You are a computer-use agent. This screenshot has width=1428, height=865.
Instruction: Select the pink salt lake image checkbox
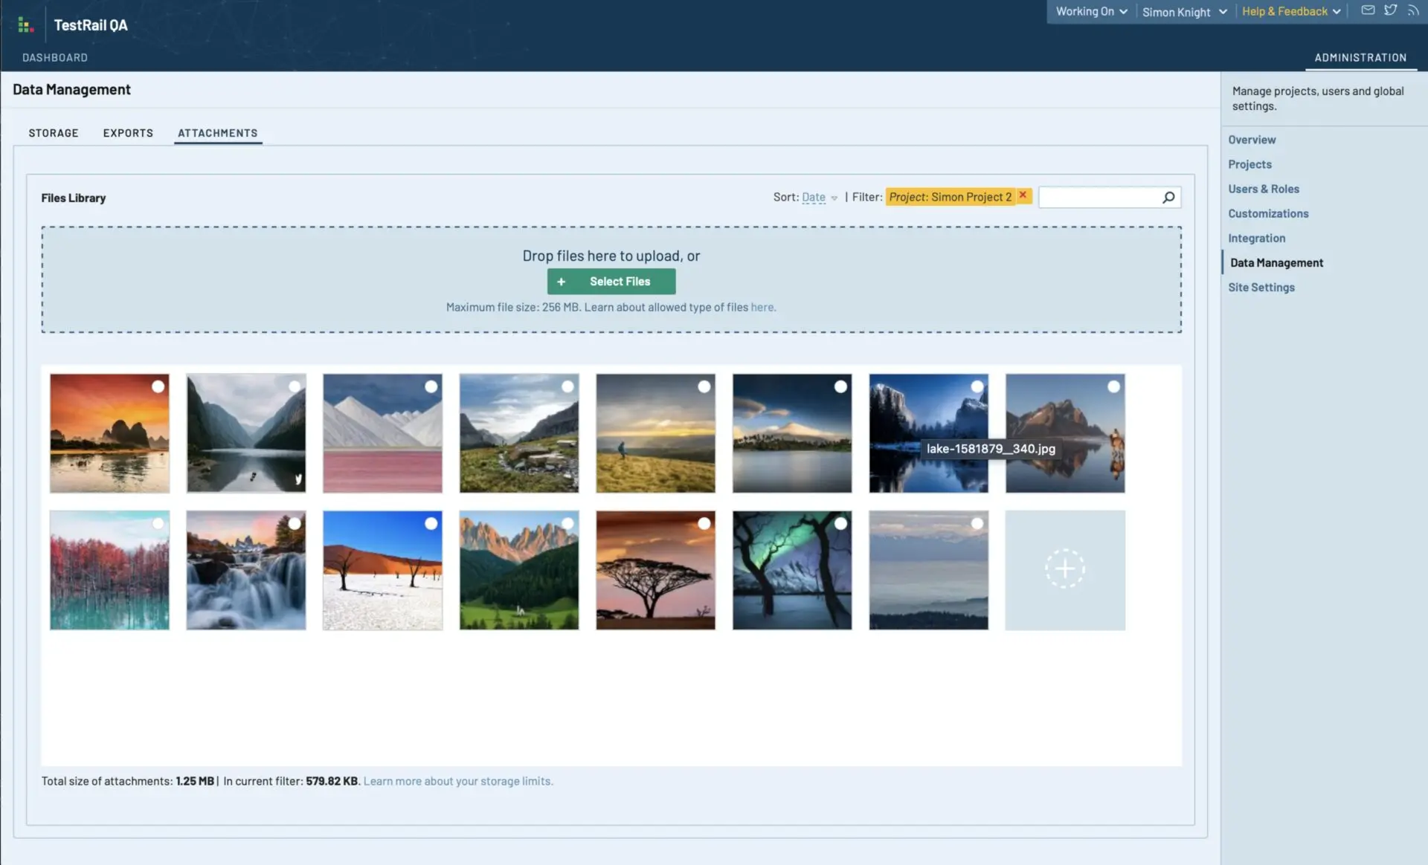point(431,386)
